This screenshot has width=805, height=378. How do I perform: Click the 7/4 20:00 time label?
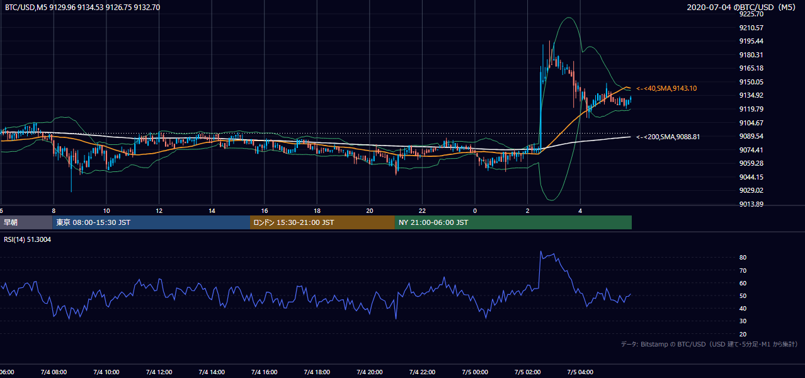pos(370,372)
